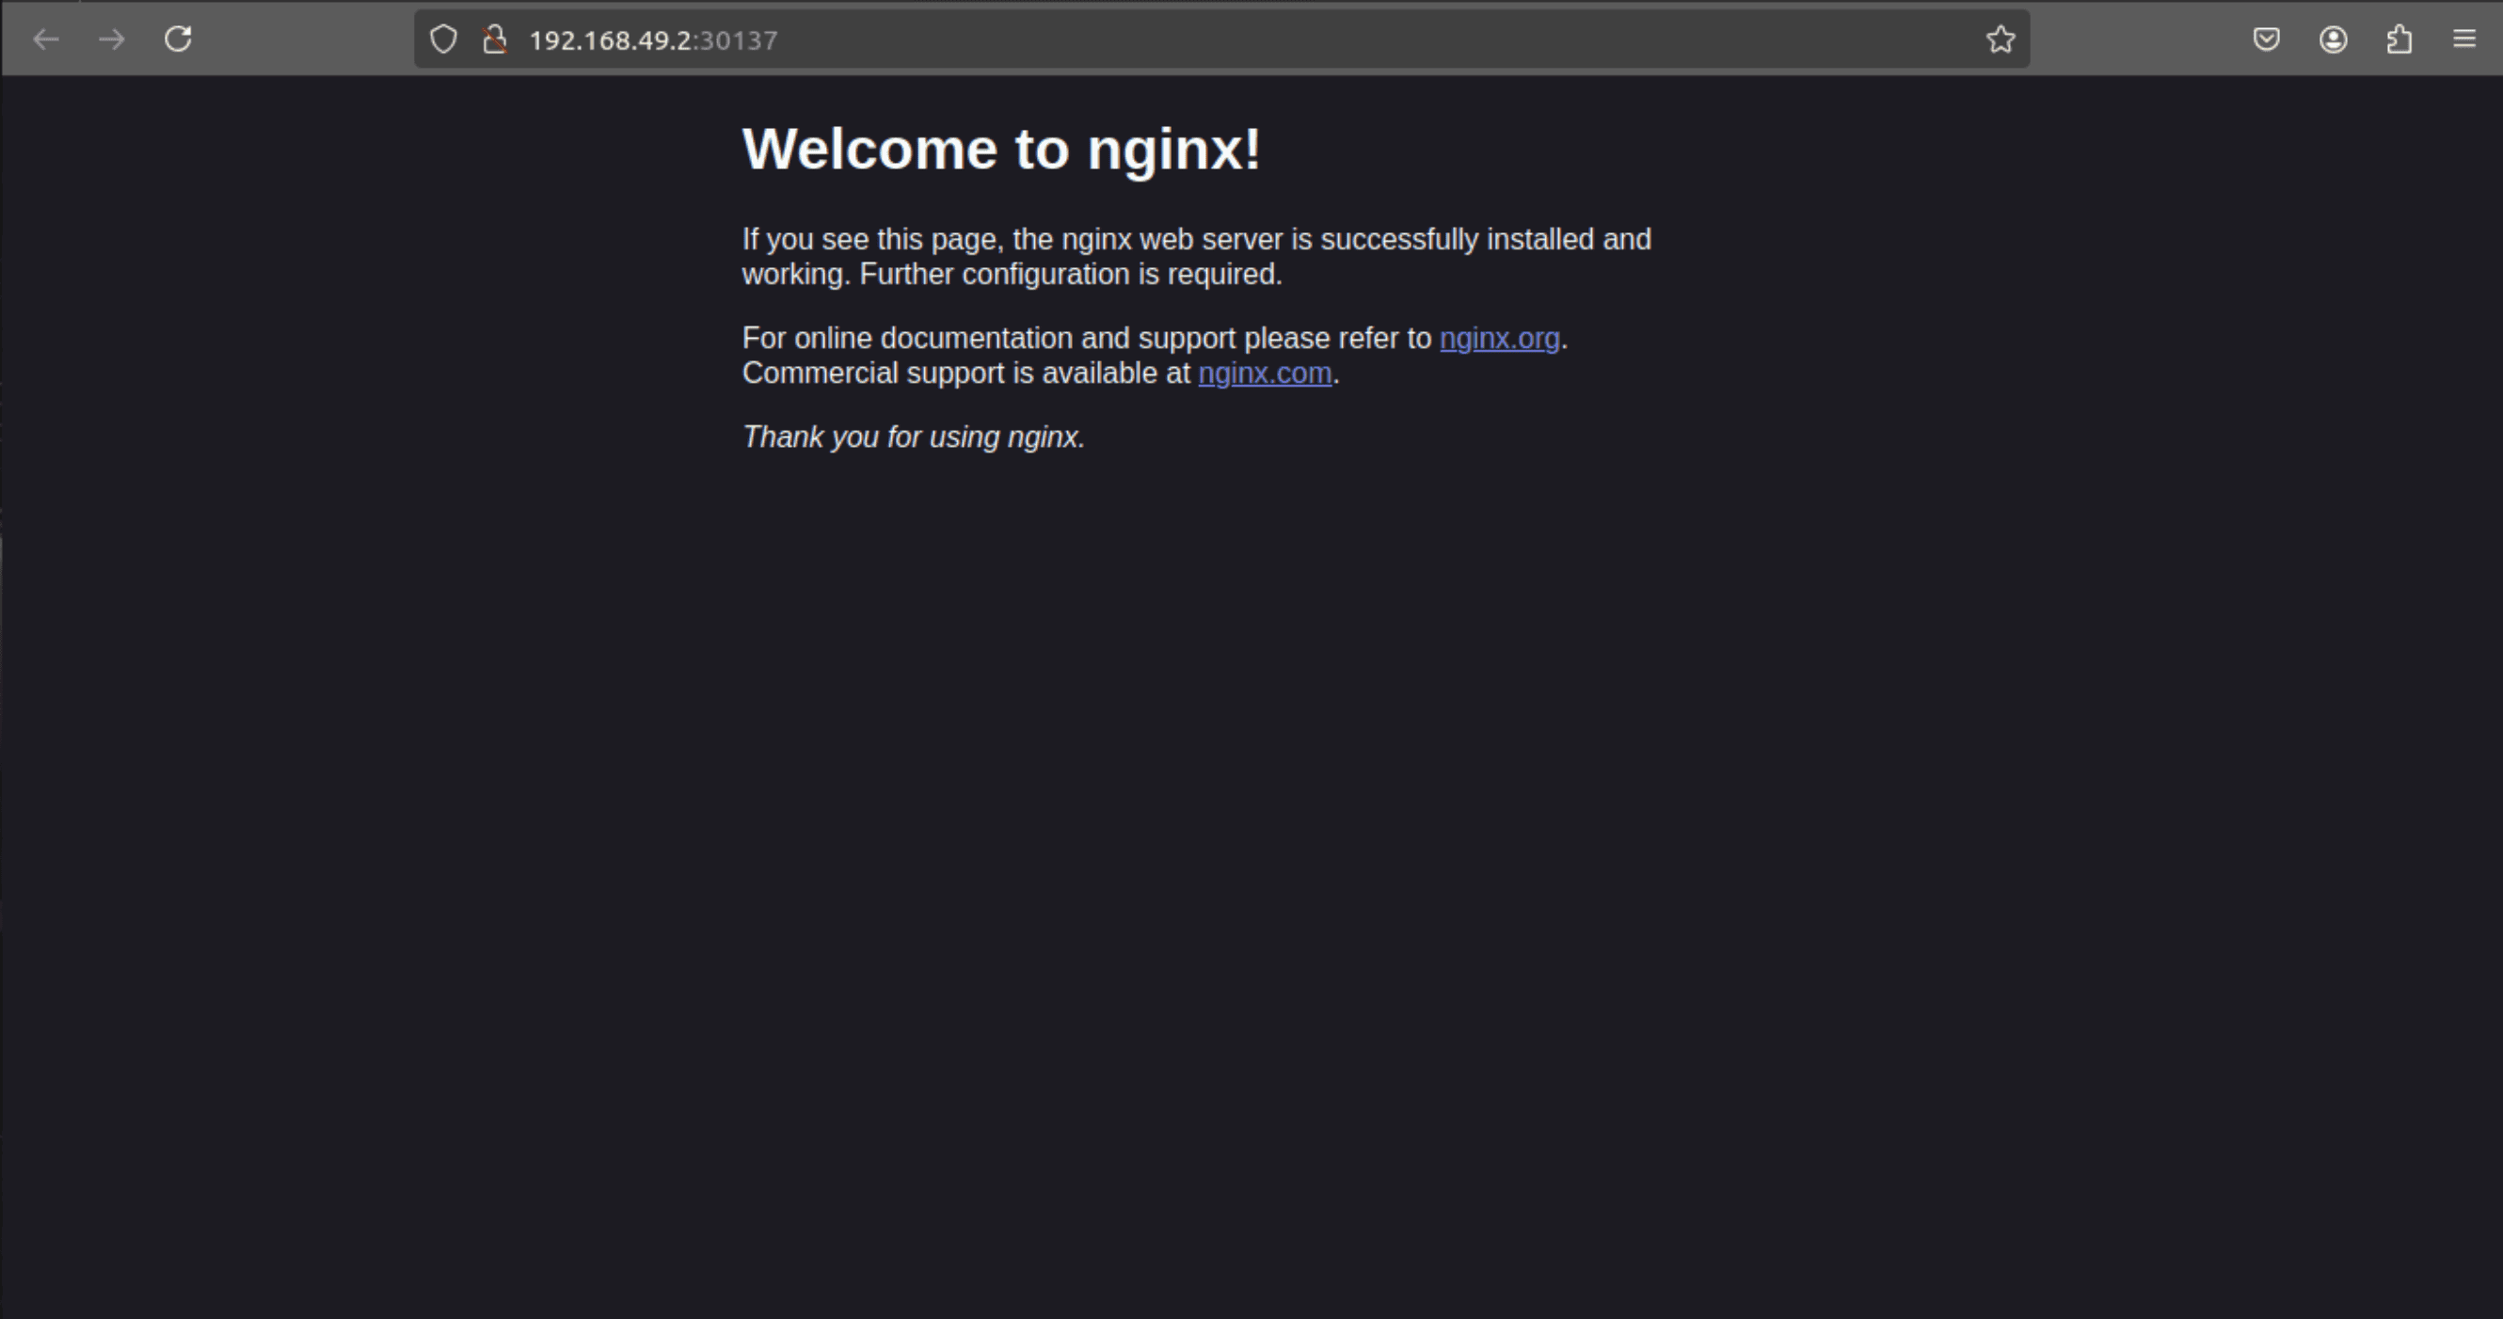Open the application hamburger menu
Screen dimensions: 2503x1319
(2464, 40)
